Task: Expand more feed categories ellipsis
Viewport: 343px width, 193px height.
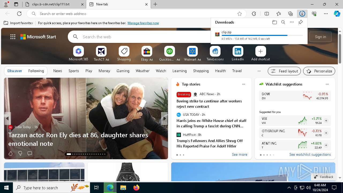Action: (x=259, y=71)
